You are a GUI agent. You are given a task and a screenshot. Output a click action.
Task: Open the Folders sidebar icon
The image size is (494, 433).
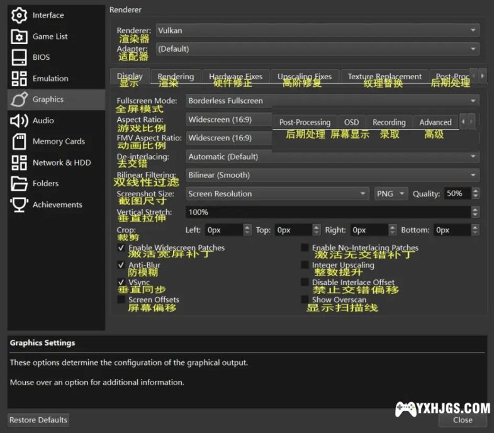pos(20,183)
